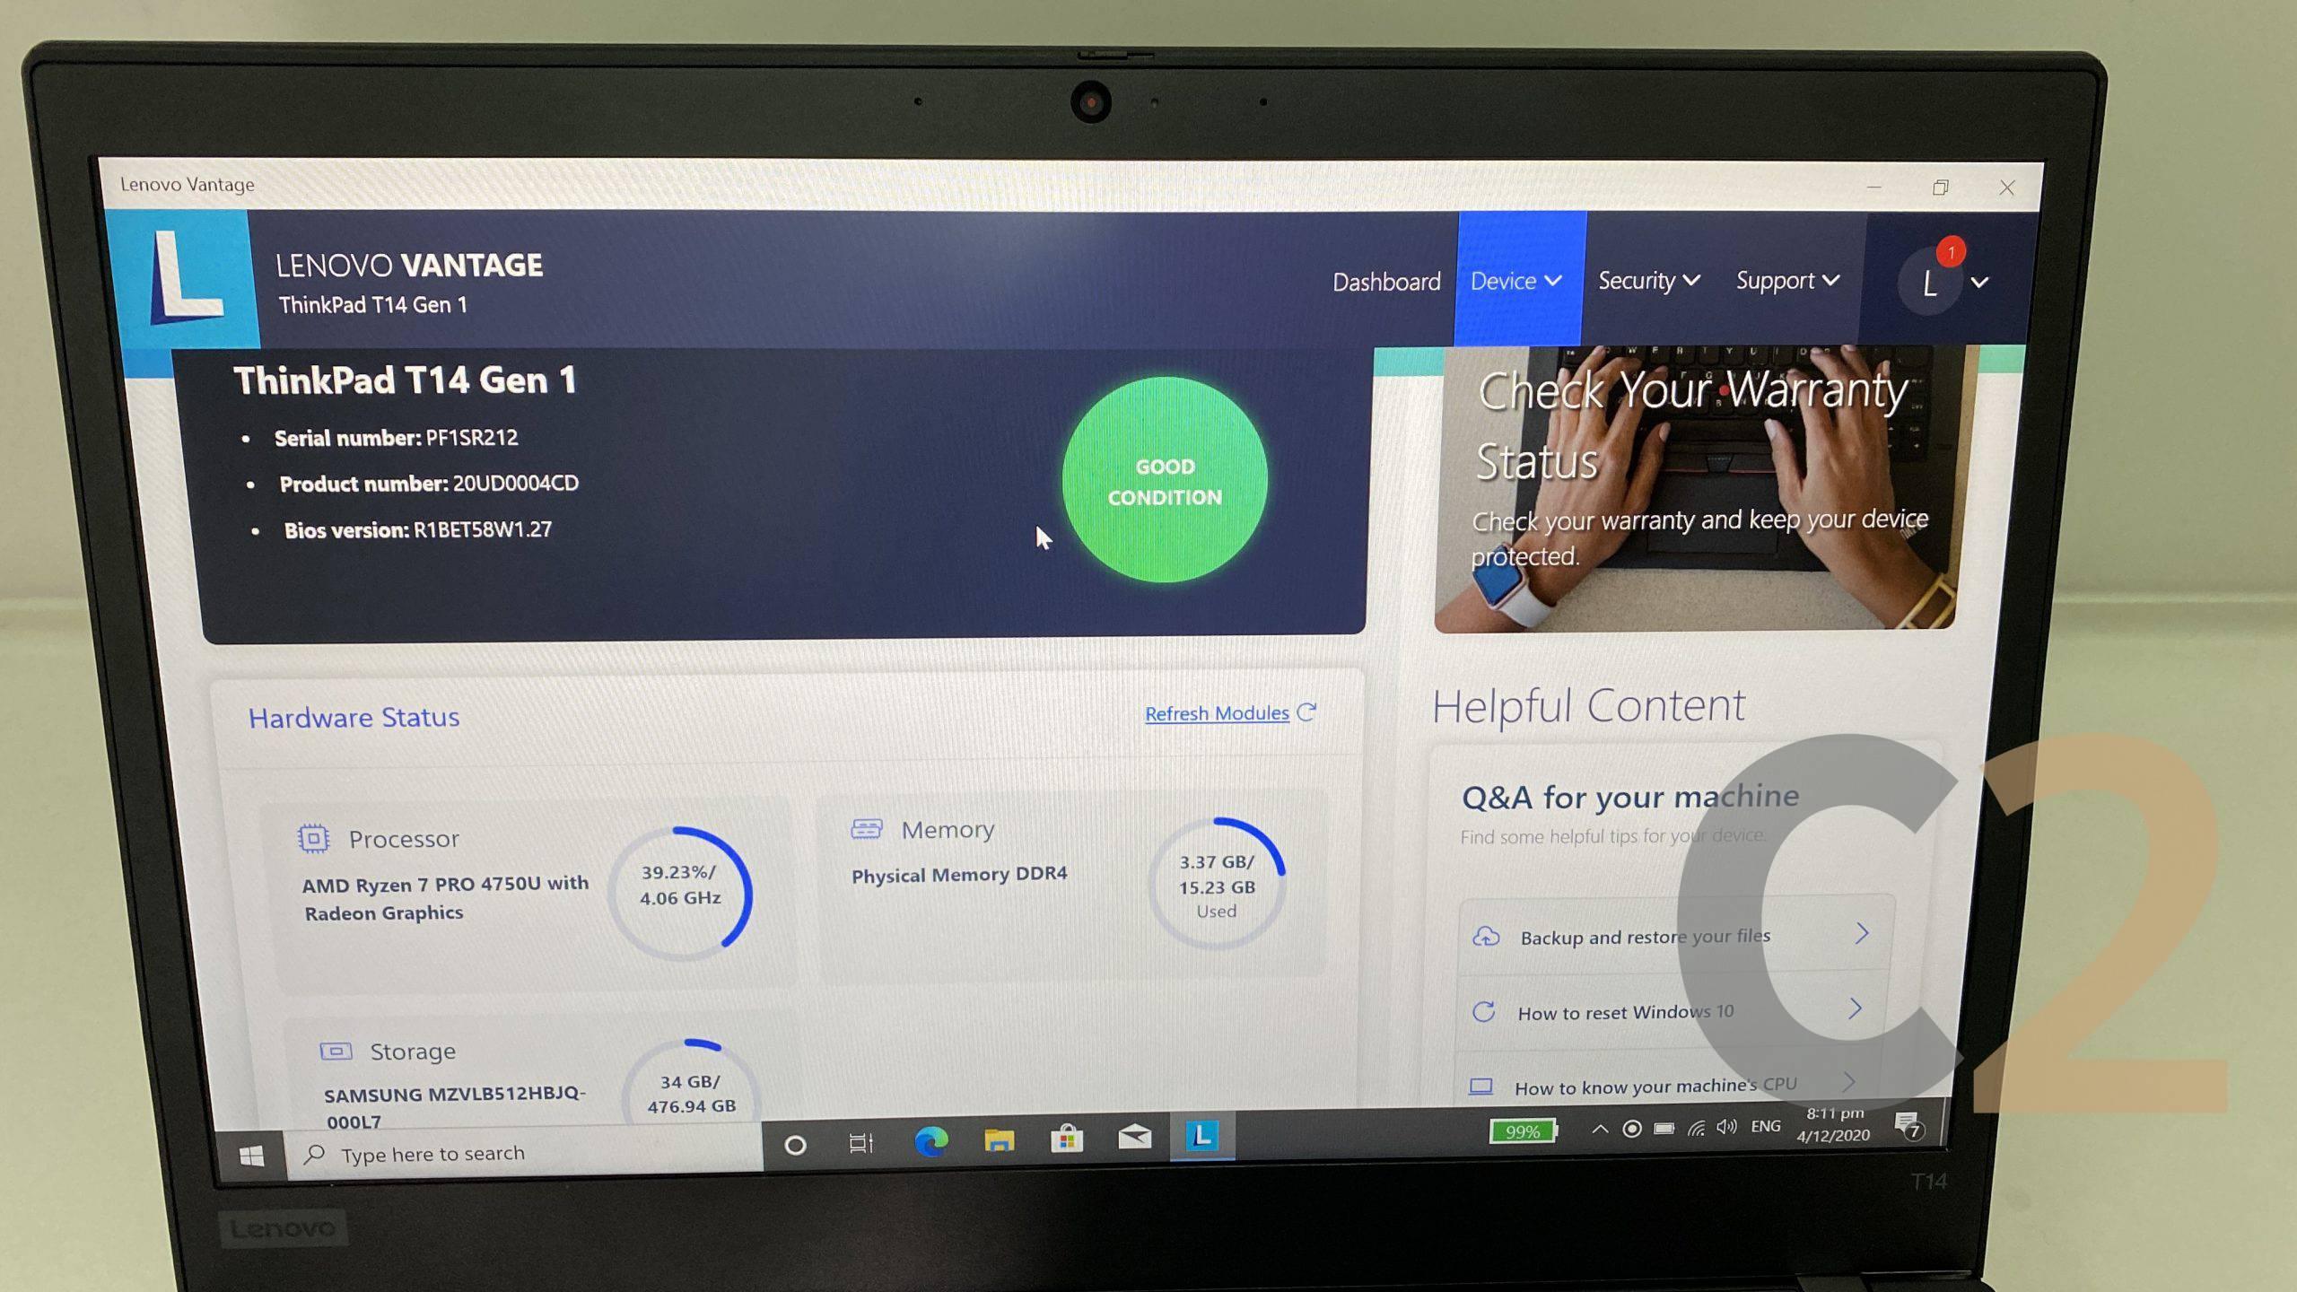
Task: Open the Security dropdown menu
Action: pyautogui.click(x=1648, y=281)
